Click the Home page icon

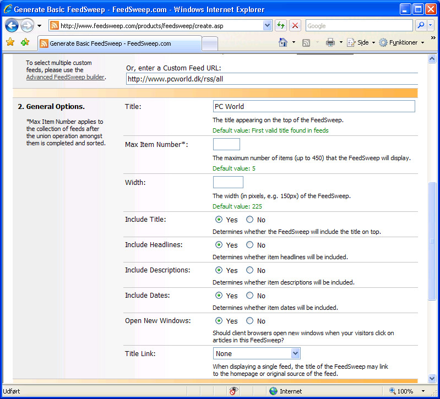coord(283,42)
